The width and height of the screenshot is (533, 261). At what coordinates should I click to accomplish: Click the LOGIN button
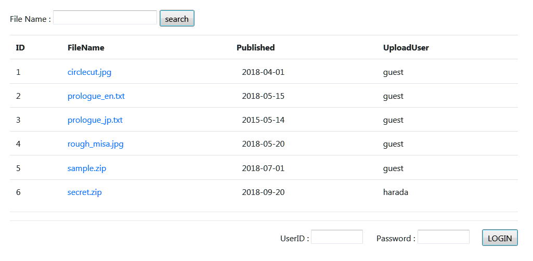coord(500,238)
